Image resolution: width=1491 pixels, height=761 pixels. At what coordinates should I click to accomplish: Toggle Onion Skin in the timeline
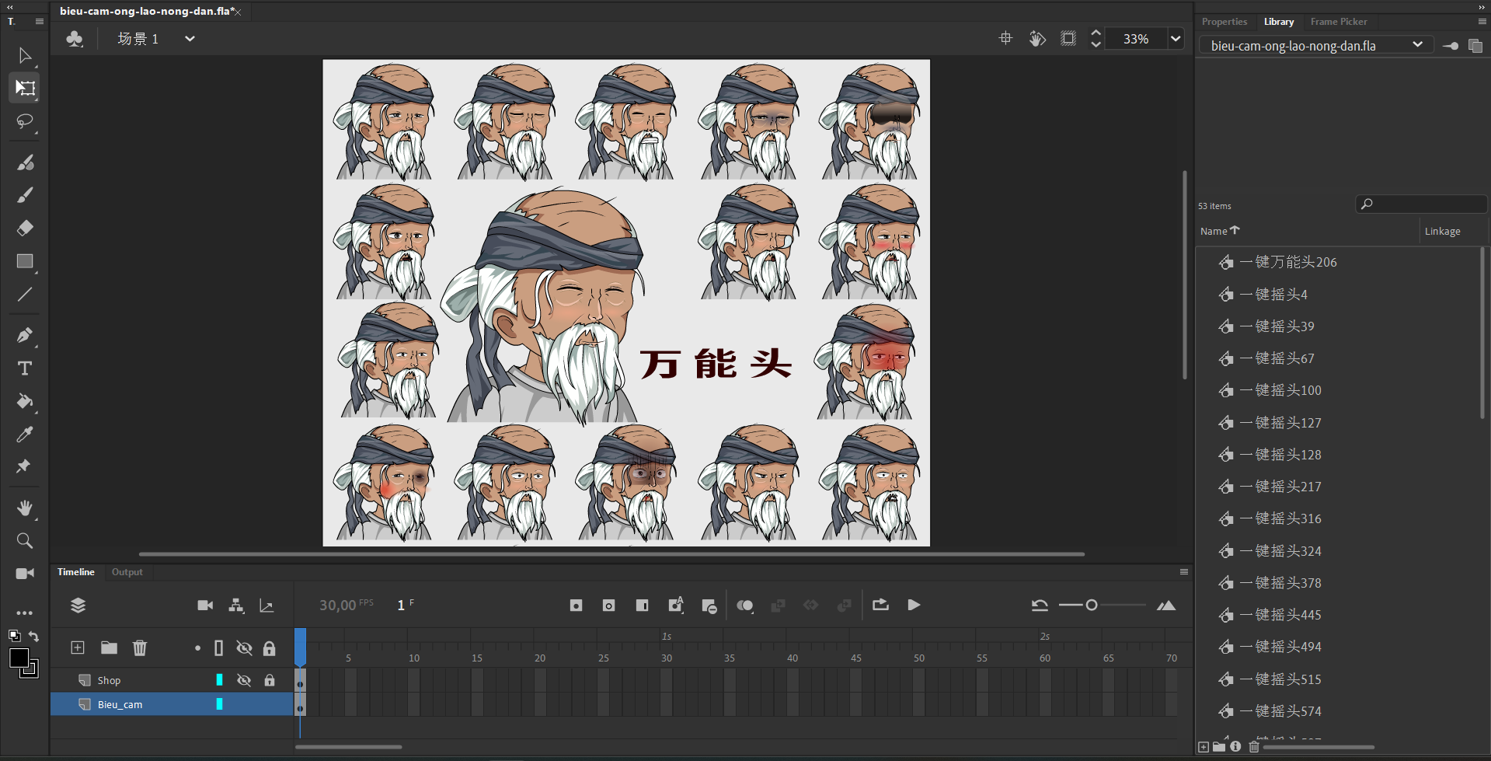744,606
